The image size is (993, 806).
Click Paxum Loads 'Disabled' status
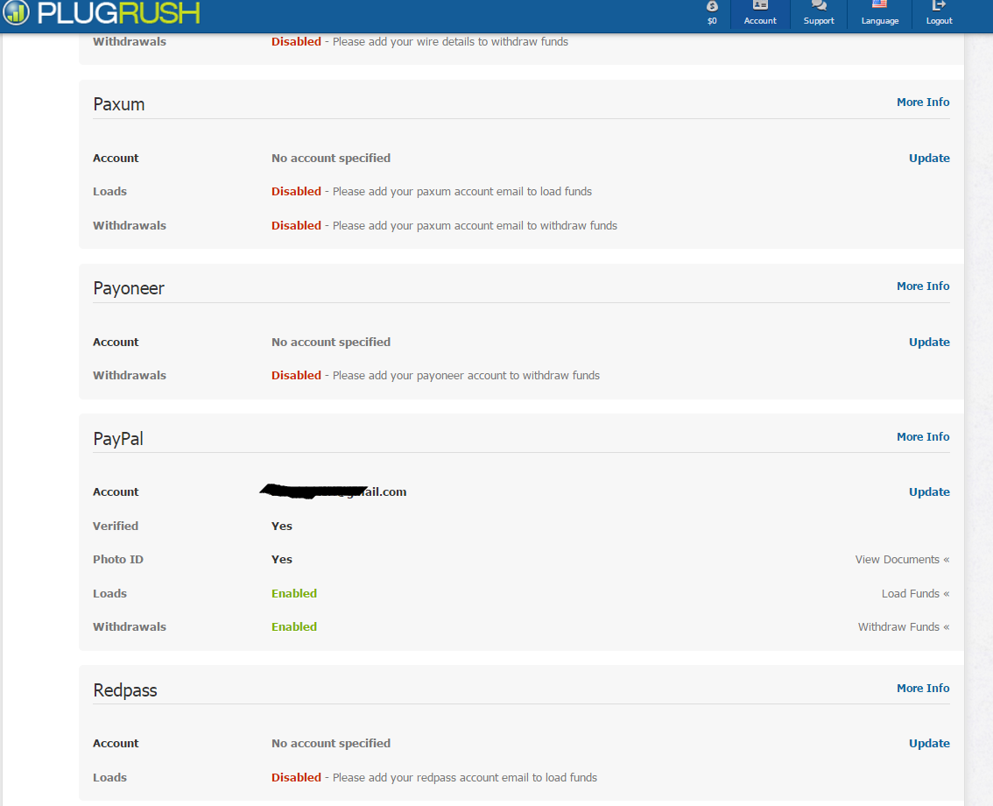coord(296,191)
